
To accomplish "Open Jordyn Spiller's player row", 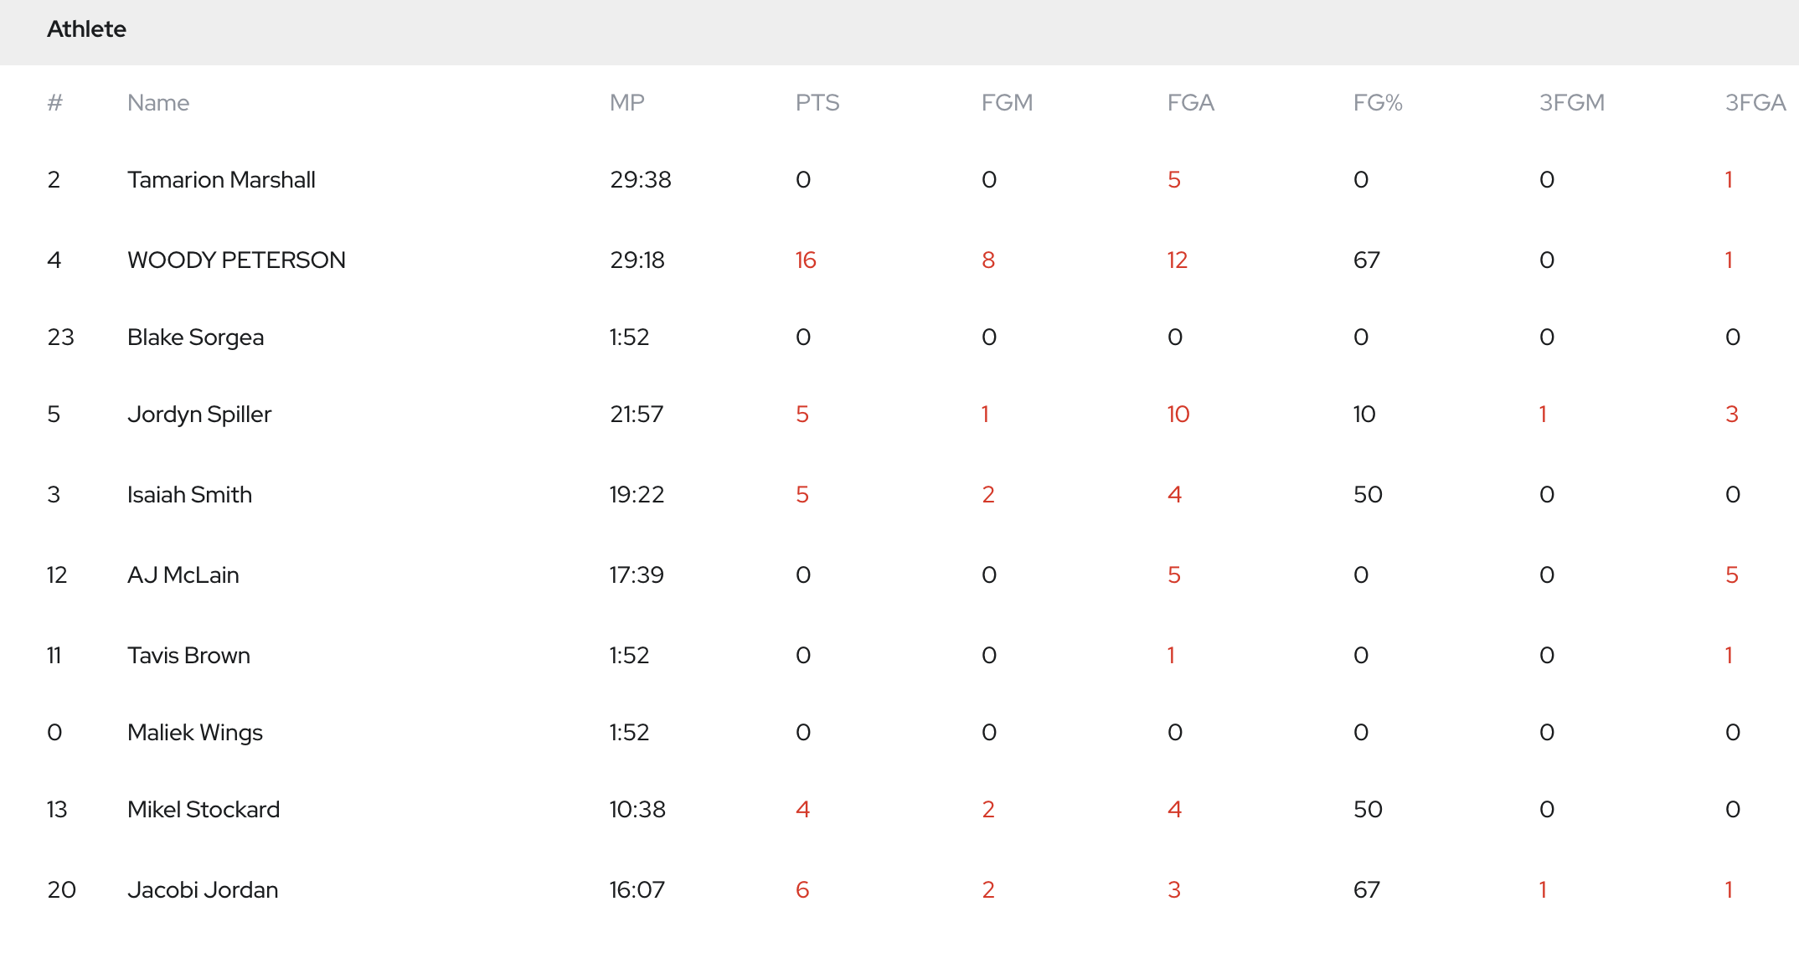I will [x=199, y=414].
